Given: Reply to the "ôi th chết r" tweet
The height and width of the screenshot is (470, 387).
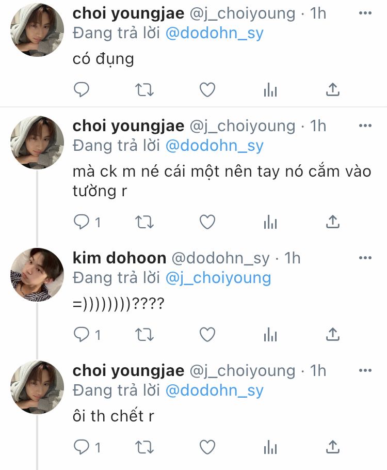Looking at the screenshot, I should (82, 447).
